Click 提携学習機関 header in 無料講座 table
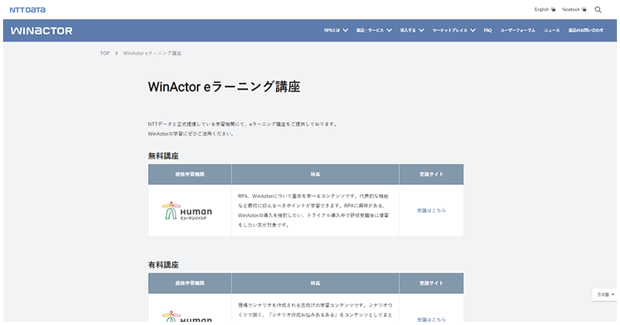 click(190, 175)
